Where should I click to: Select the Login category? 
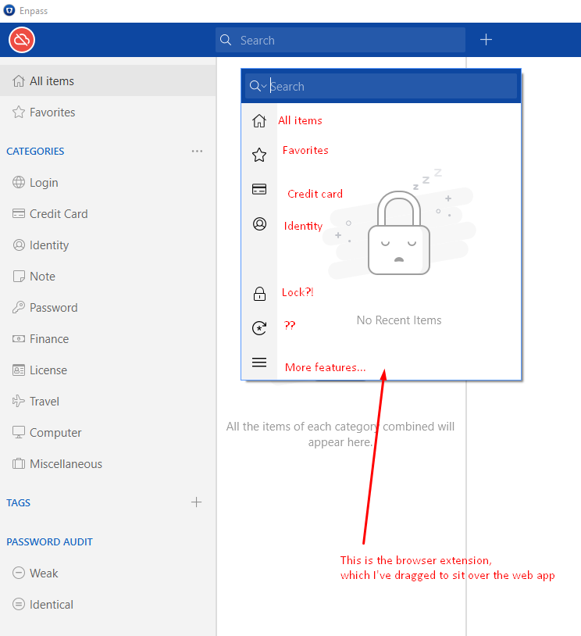[x=108, y=183]
